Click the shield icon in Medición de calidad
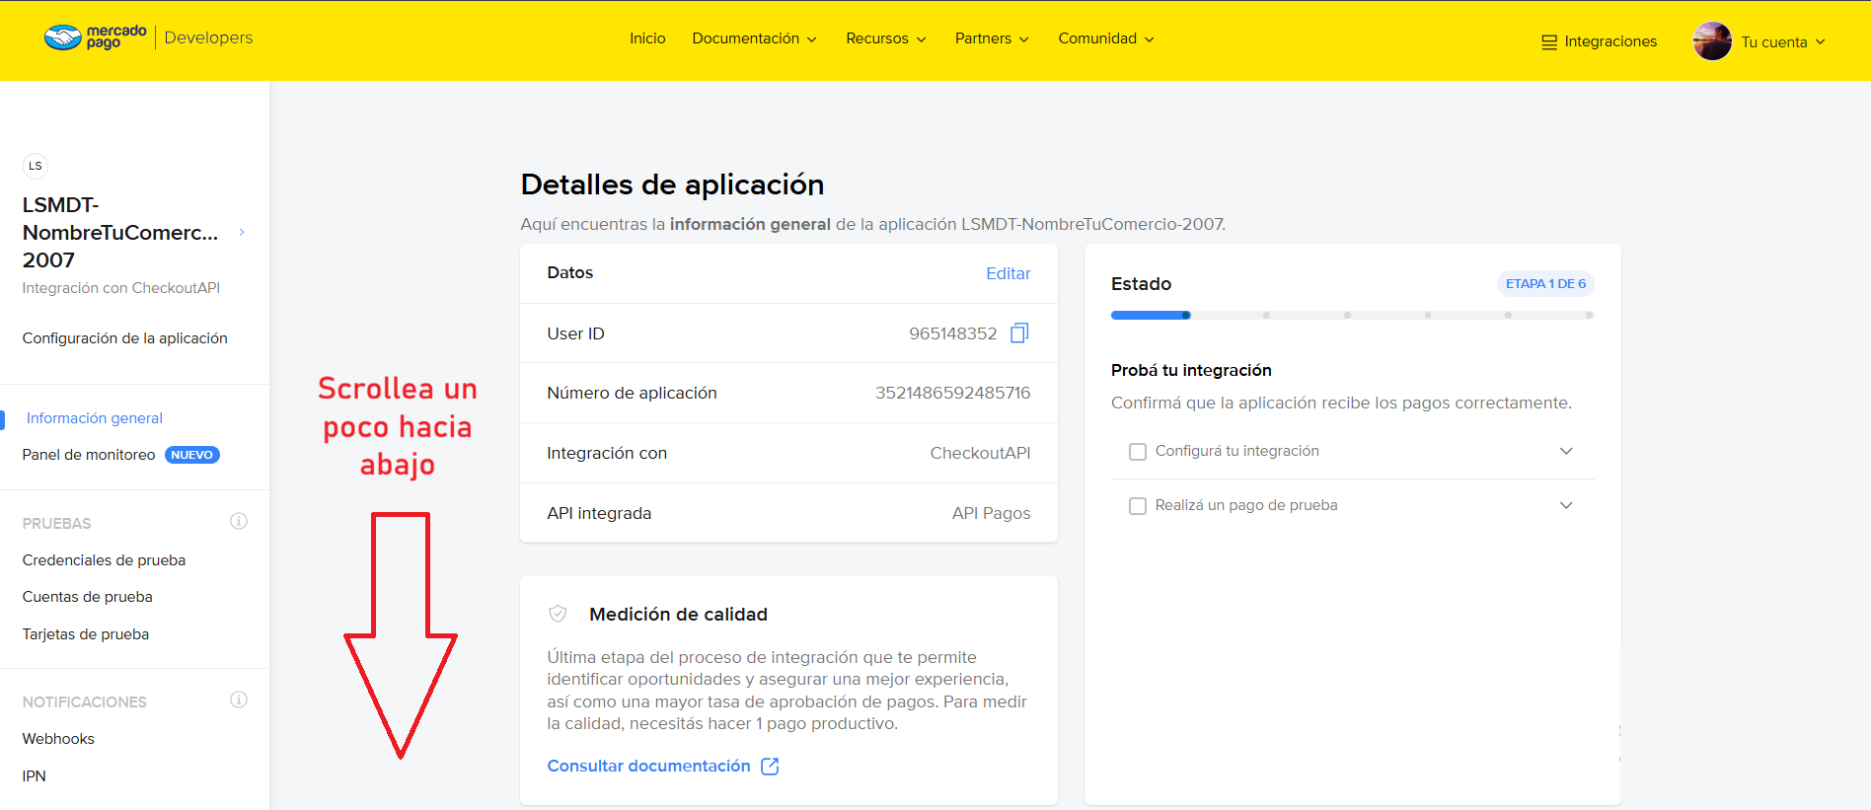The height and width of the screenshot is (810, 1871). (558, 614)
